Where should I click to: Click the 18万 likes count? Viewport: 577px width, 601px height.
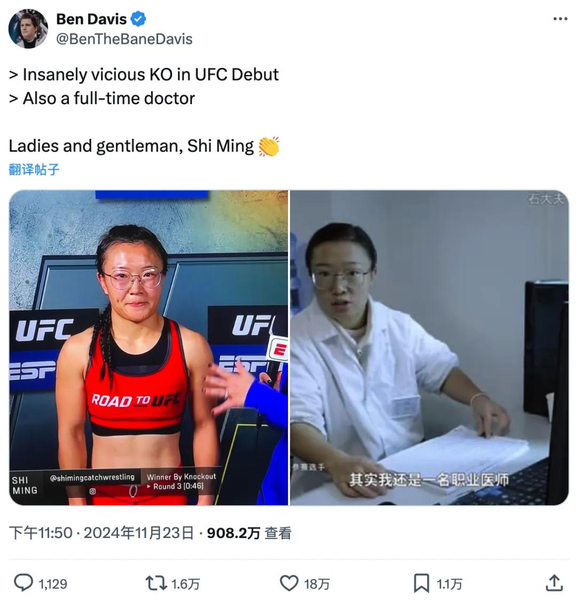point(317,584)
